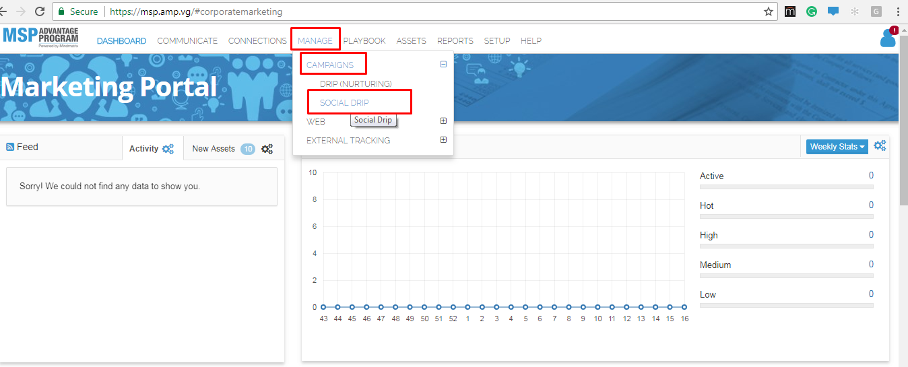Open the green Grammarly extension icon
908x367 pixels.
click(x=812, y=11)
